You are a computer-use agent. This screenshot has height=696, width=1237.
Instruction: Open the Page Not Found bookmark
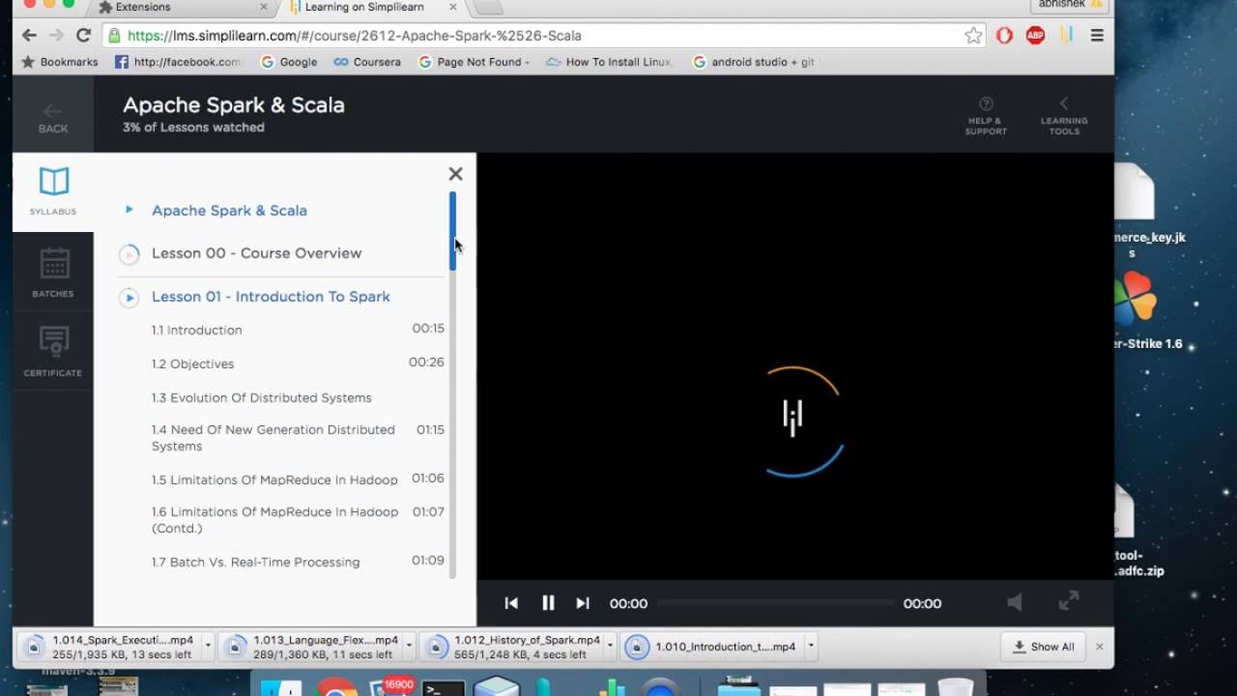coord(474,62)
